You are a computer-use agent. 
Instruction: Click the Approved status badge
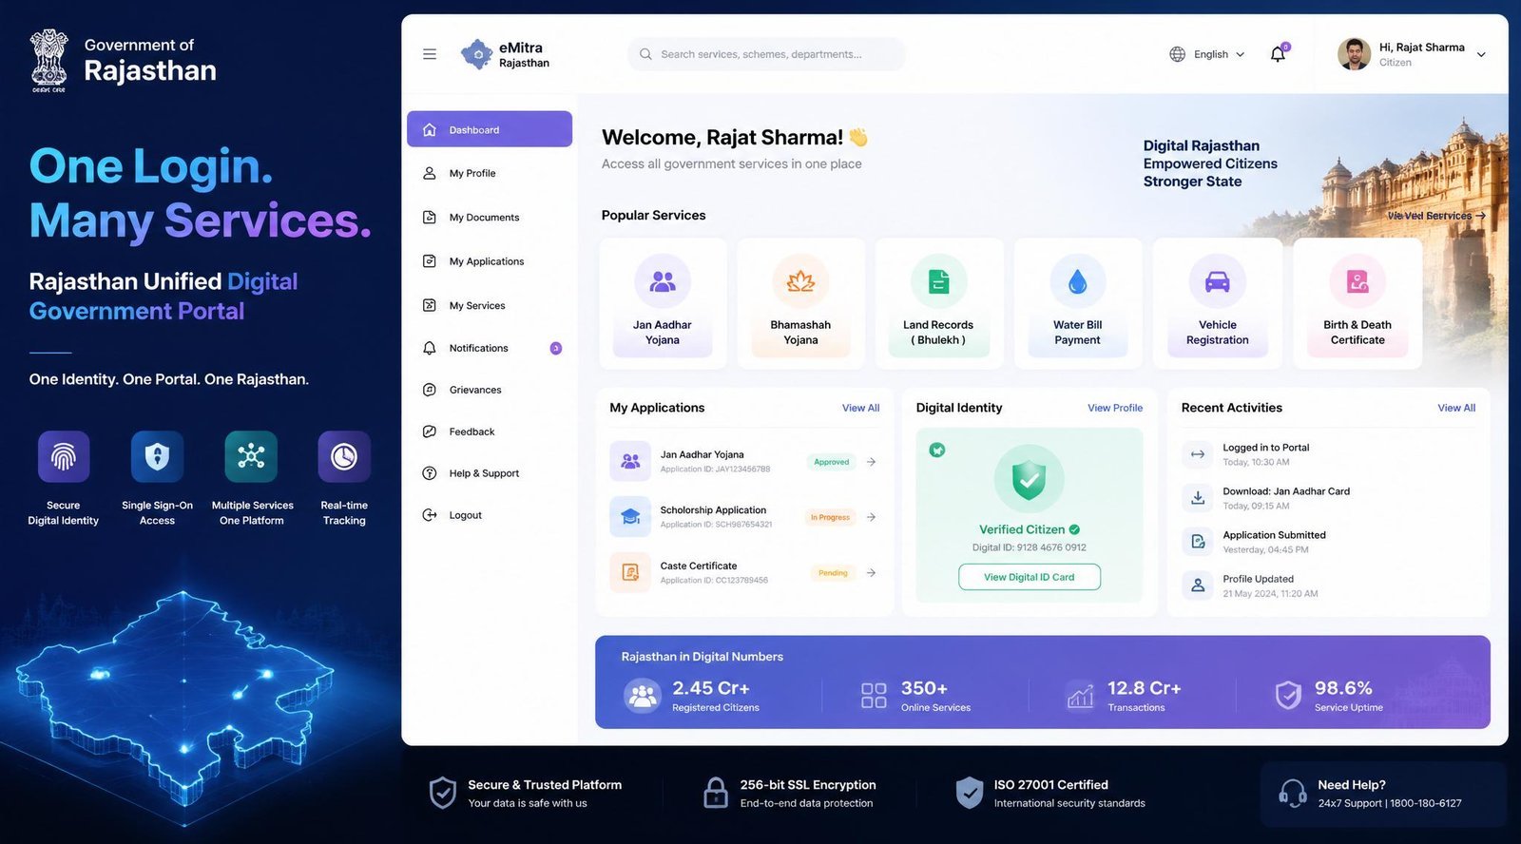pos(832,462)
